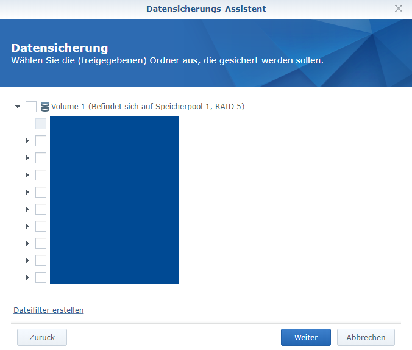Collapse the Volume 1 tree node

coord(18,107)
